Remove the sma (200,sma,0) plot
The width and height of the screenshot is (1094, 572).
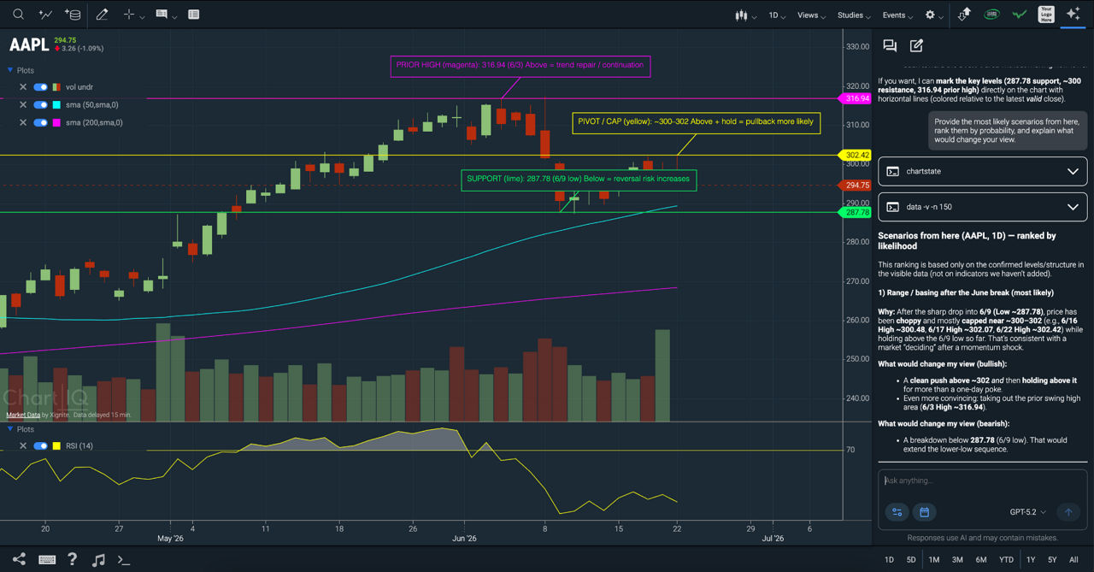pyautogui.click(x=23, y=122)
